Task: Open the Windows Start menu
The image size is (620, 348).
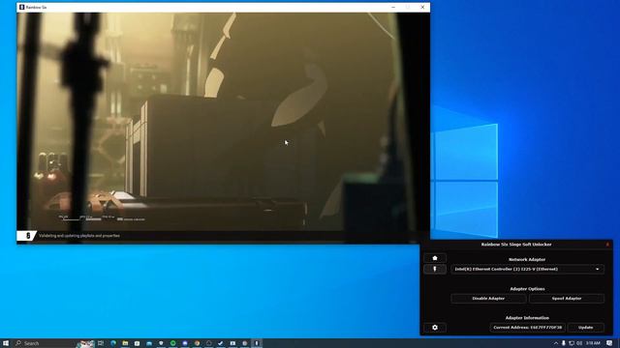Action: 6,343
